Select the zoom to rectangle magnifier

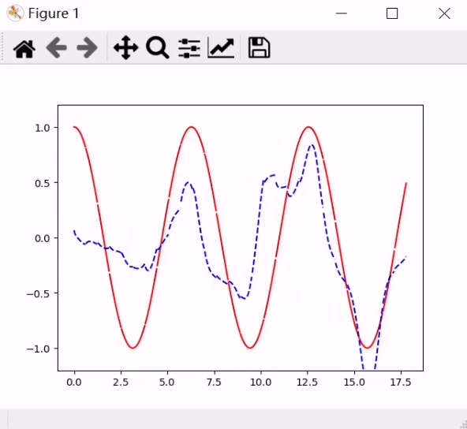point(158,47)
